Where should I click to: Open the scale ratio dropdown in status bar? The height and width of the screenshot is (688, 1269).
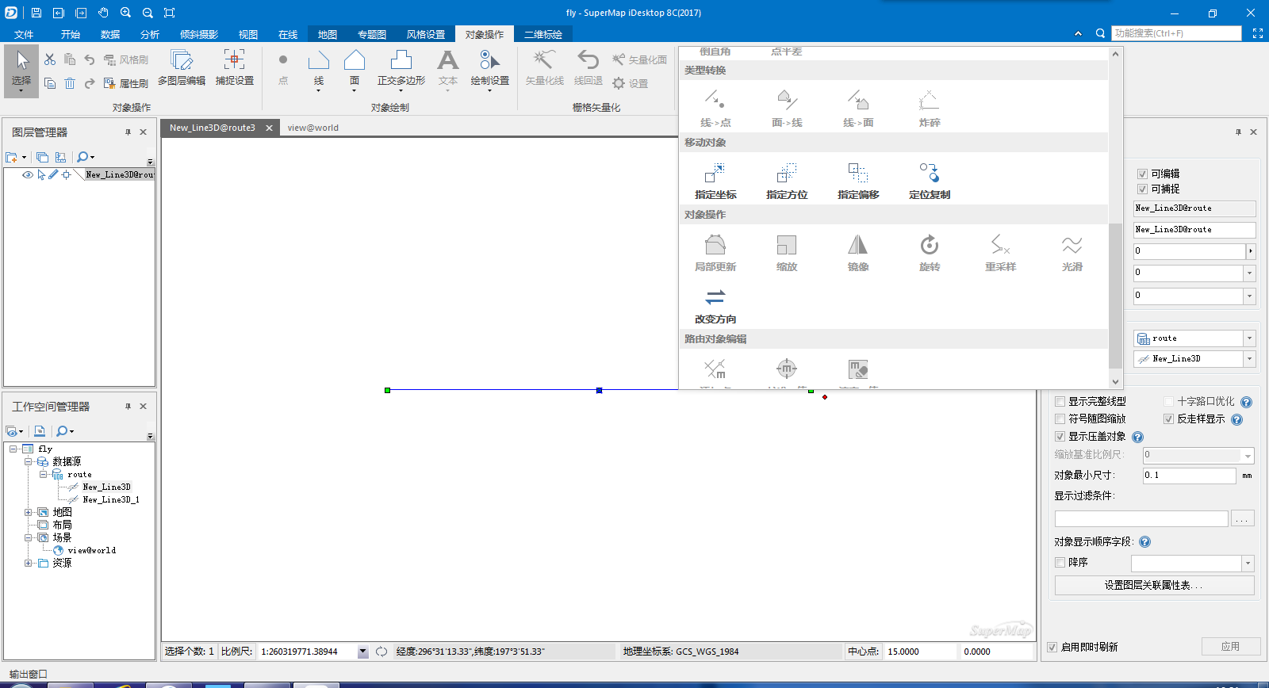tap(362, 652)
